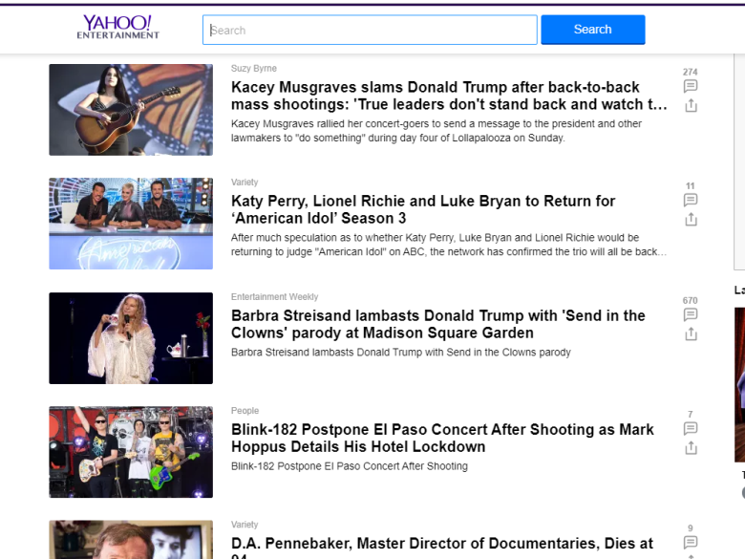
Task: Click the Entertainment Weekly source label
Action: coord(275,296)
